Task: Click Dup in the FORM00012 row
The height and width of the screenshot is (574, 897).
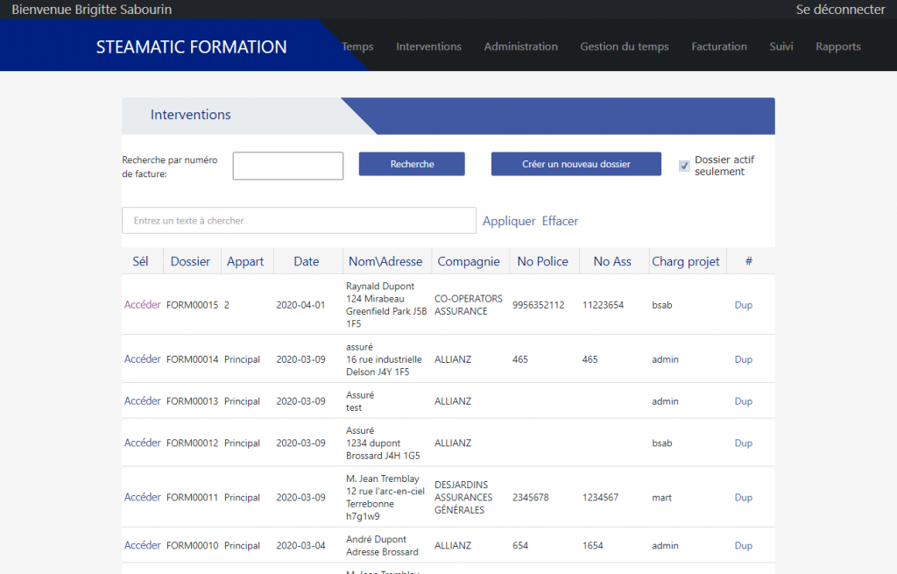Action: point(743,443)
